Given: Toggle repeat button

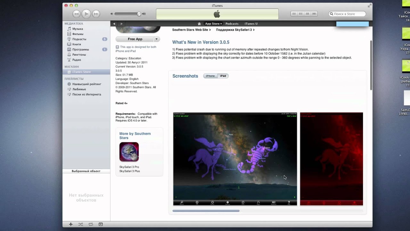Looking at the screenshot, I should [x=91, y=224].
